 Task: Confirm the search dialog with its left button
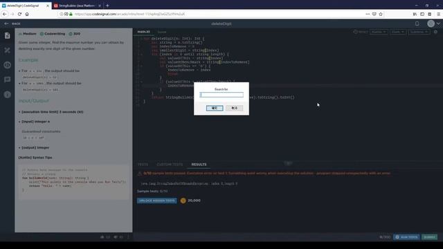[x=215, y=108]
